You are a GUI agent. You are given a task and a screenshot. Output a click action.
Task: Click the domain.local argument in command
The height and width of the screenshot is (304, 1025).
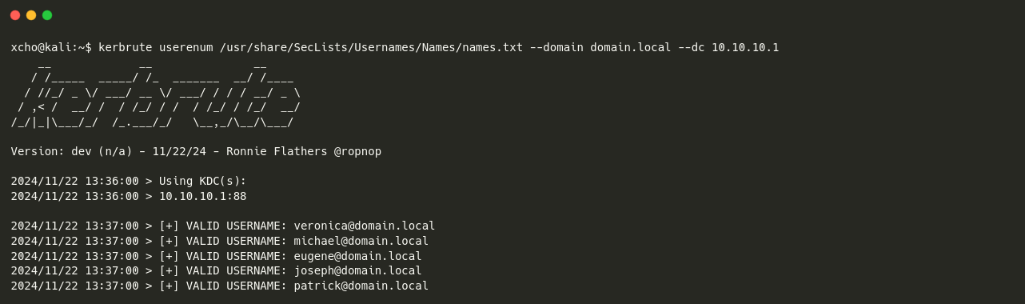pos(631,47)
